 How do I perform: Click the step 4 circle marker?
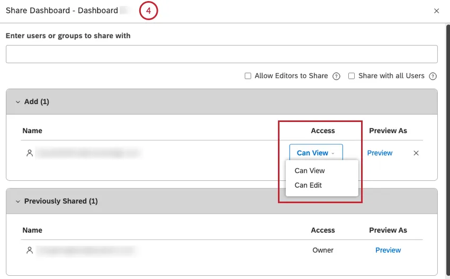[x=149, y=11]
